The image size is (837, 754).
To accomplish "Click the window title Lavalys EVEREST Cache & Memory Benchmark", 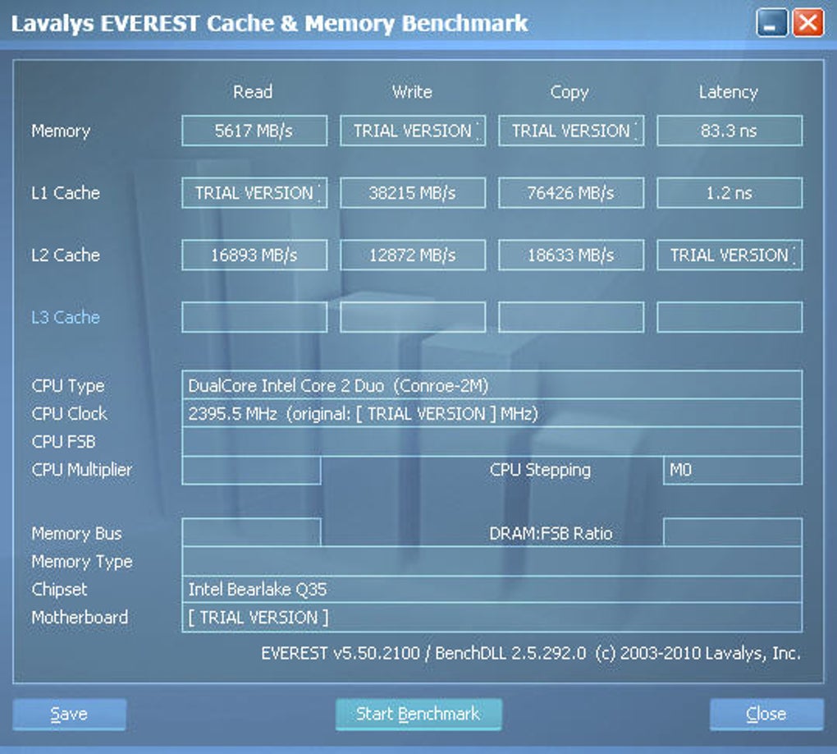I will (270, 24).
